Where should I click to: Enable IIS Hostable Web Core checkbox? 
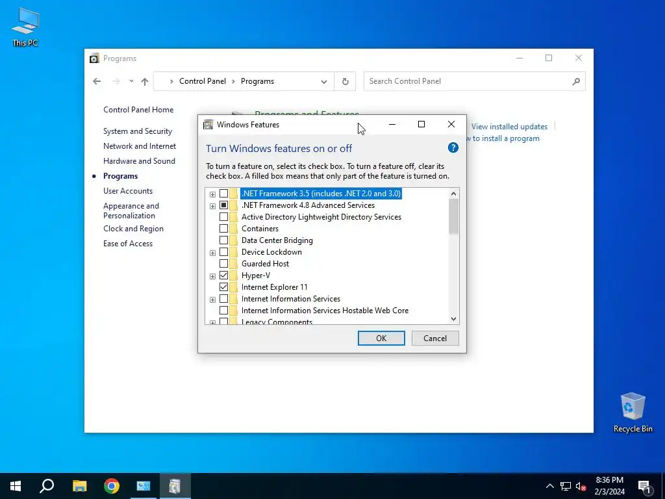pos(223,311)
